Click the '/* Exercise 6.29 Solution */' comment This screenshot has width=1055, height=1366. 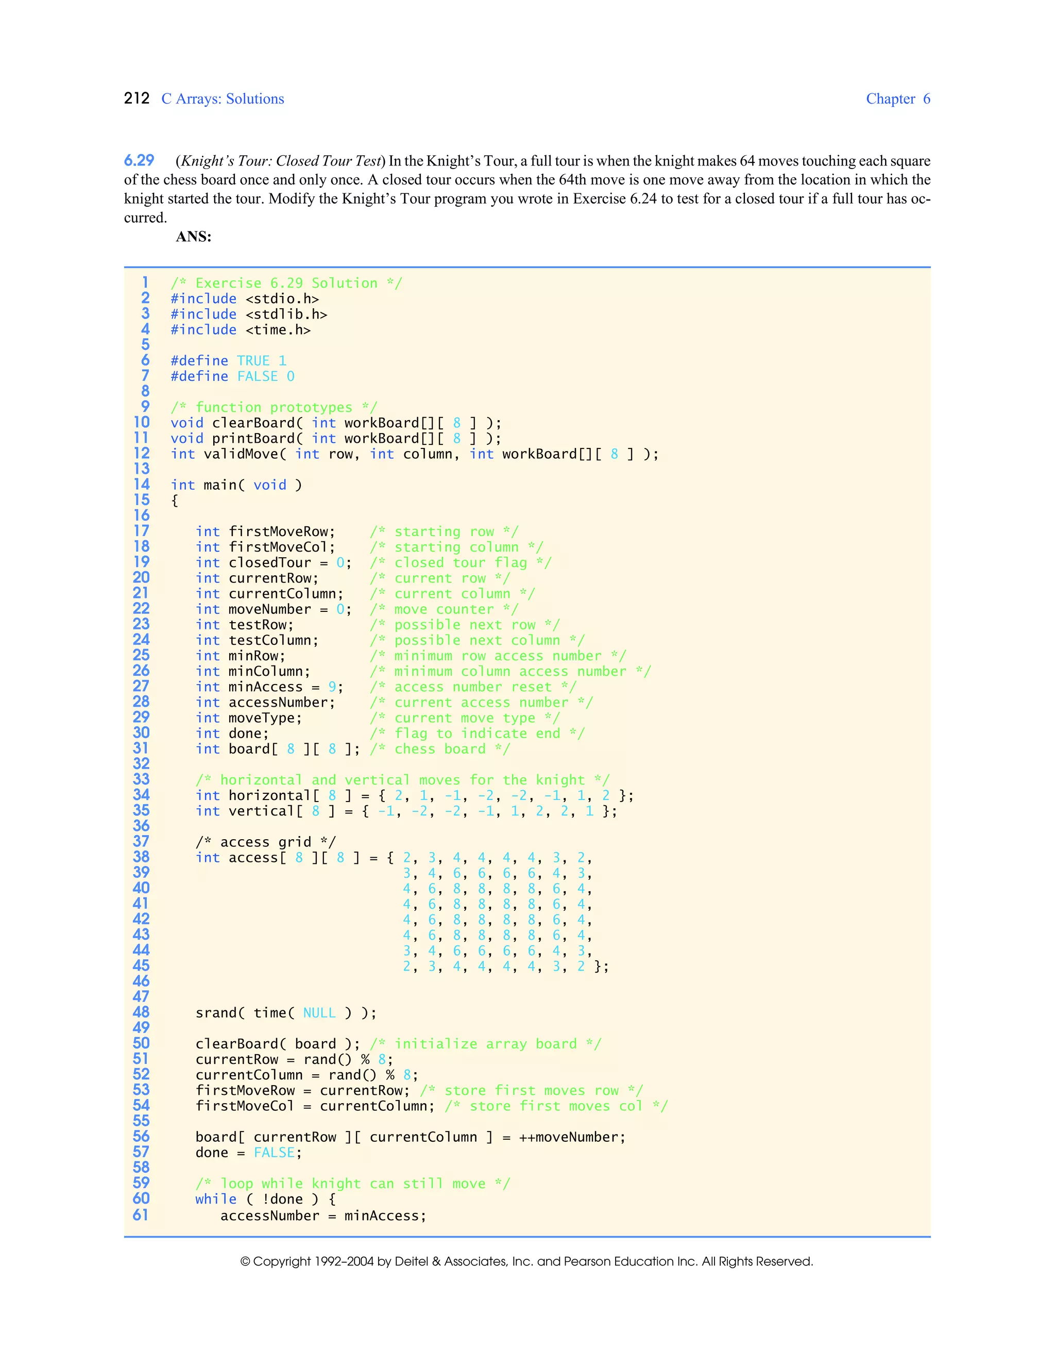286,284
